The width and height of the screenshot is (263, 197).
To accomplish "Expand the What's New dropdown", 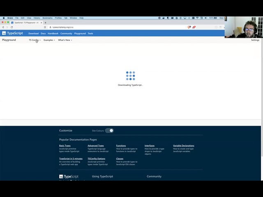I will point(65,40).
